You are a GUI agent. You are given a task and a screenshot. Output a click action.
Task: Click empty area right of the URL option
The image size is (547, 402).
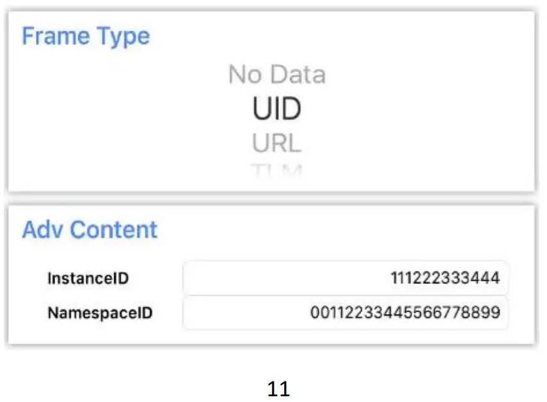click(x=417, y=143)
